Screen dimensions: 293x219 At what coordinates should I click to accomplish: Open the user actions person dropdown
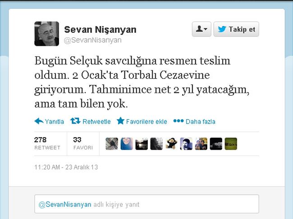click(x=201, y=29)
